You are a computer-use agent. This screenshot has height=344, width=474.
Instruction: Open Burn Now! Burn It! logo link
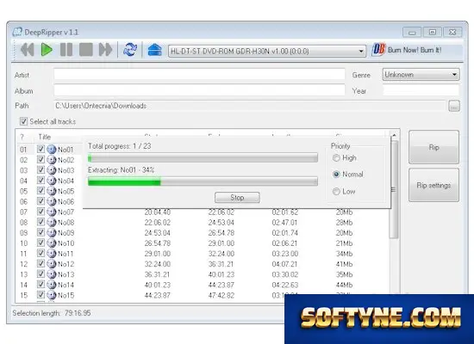406,50
